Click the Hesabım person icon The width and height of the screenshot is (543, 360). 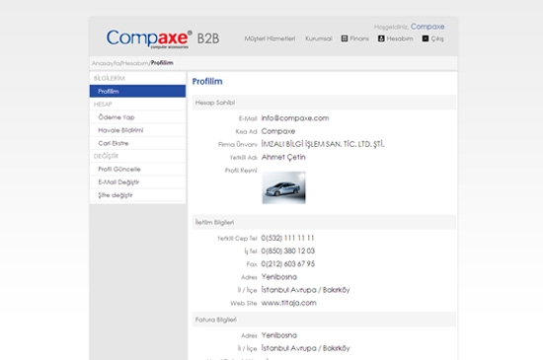[381, 38]
